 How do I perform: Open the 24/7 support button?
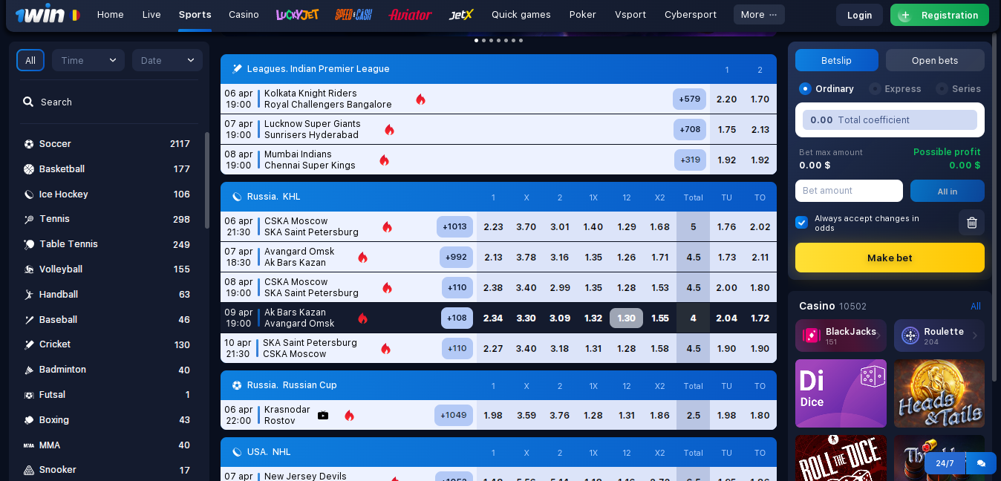point(945,463)
